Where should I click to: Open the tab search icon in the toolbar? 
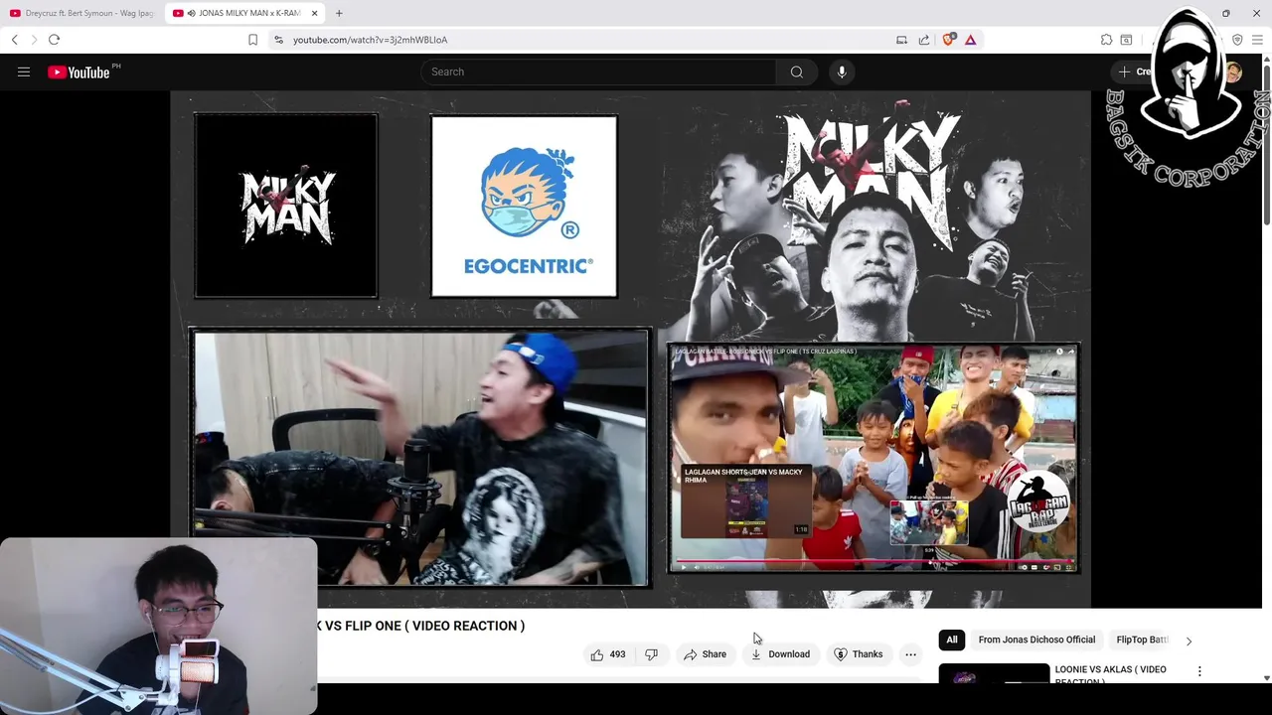[x=1126, y=40]
